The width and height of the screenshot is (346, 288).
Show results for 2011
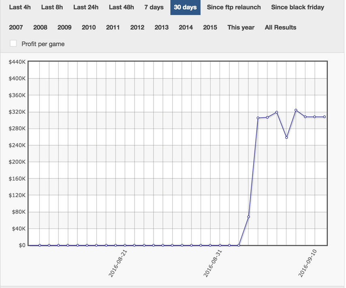[113, 28]
